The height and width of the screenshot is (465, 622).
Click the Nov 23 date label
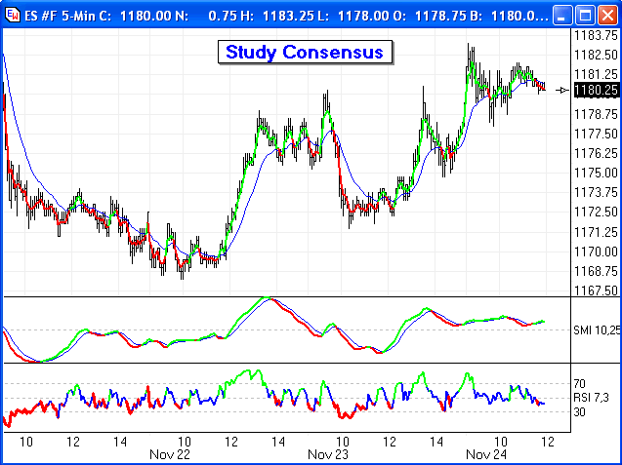click(328, 454)
